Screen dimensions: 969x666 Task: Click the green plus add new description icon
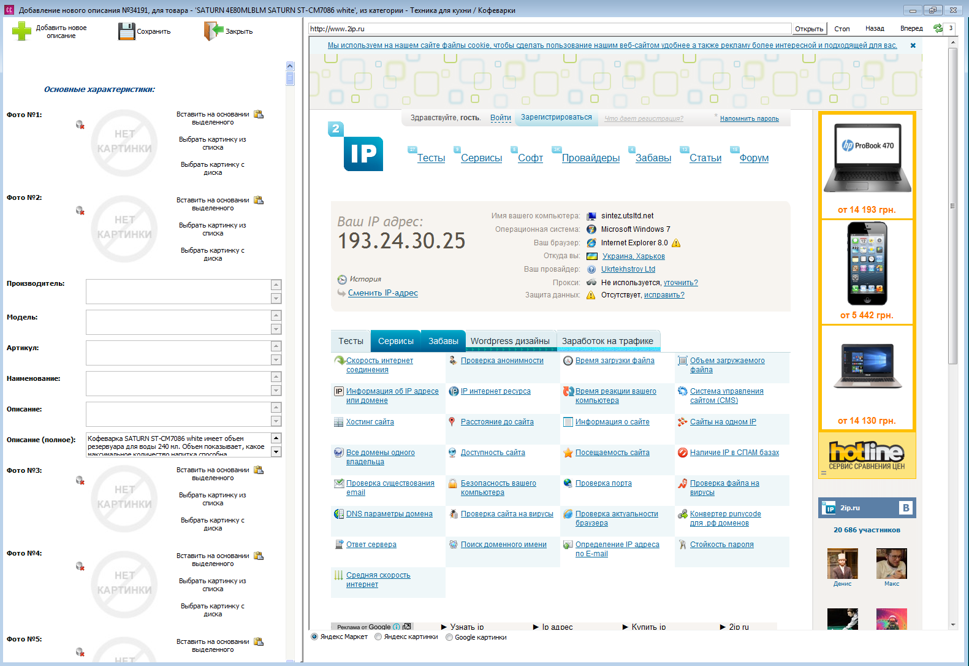tap(21, 31)
